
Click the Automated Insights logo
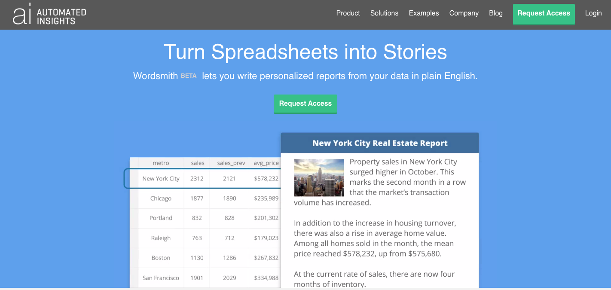point(49,14)
